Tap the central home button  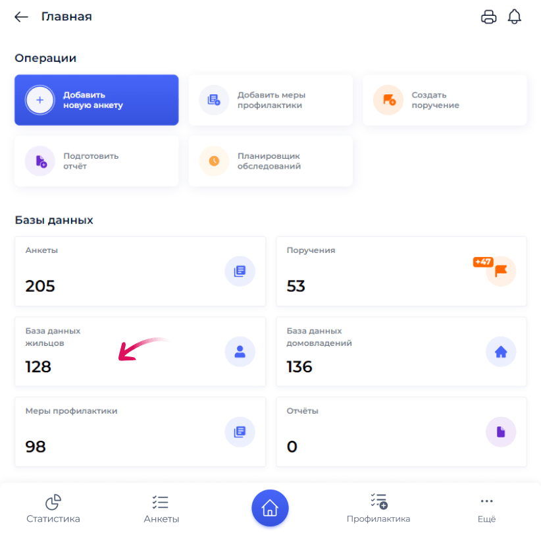point(270,508)
